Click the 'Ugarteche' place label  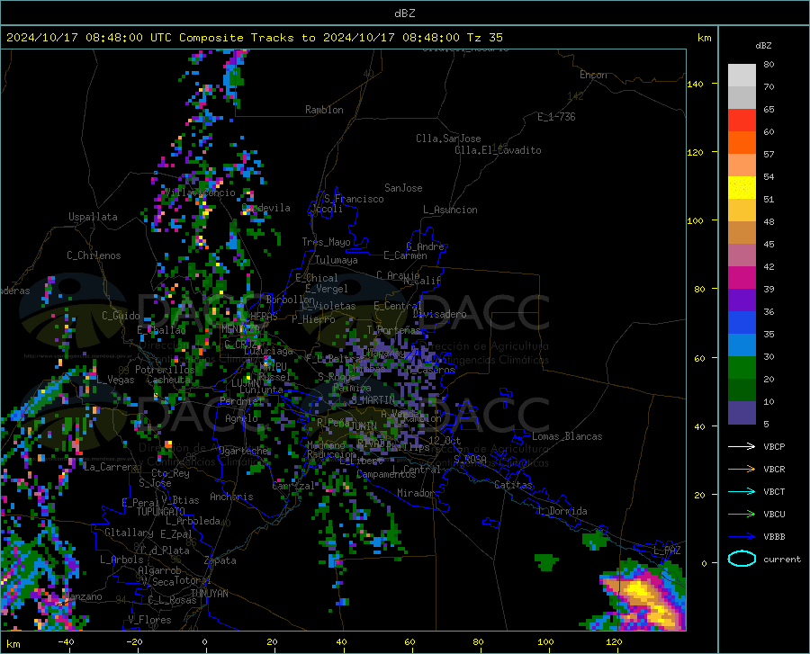pyautogui.click(x=243, y=451)
